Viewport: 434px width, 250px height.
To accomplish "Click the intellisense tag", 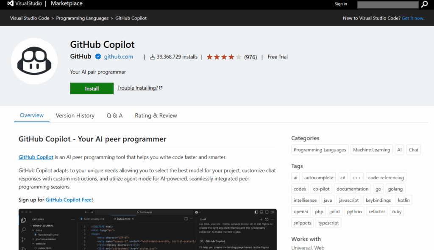I will click(305, 200).
